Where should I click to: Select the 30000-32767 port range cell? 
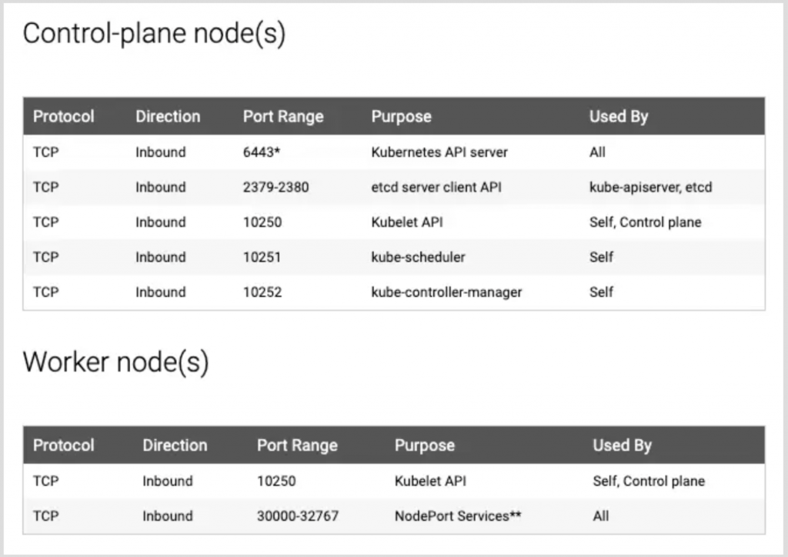tap(298, 515)
